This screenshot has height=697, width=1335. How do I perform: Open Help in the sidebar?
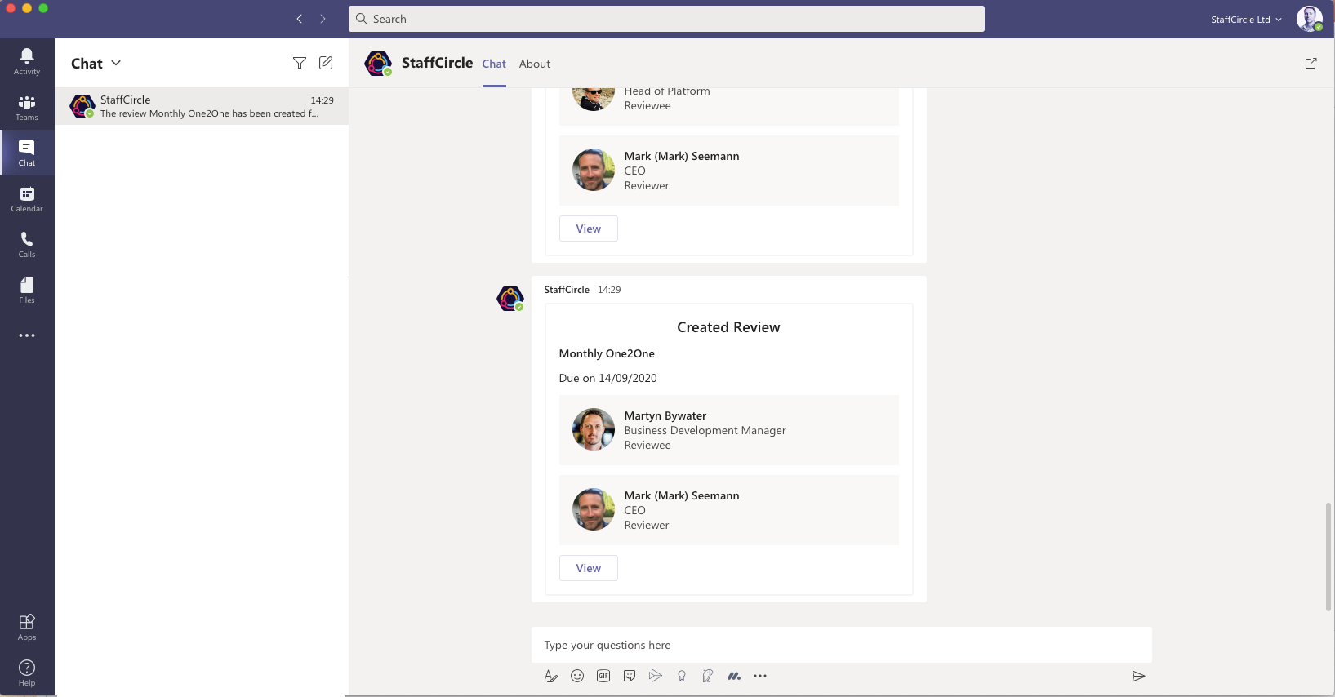27,673
